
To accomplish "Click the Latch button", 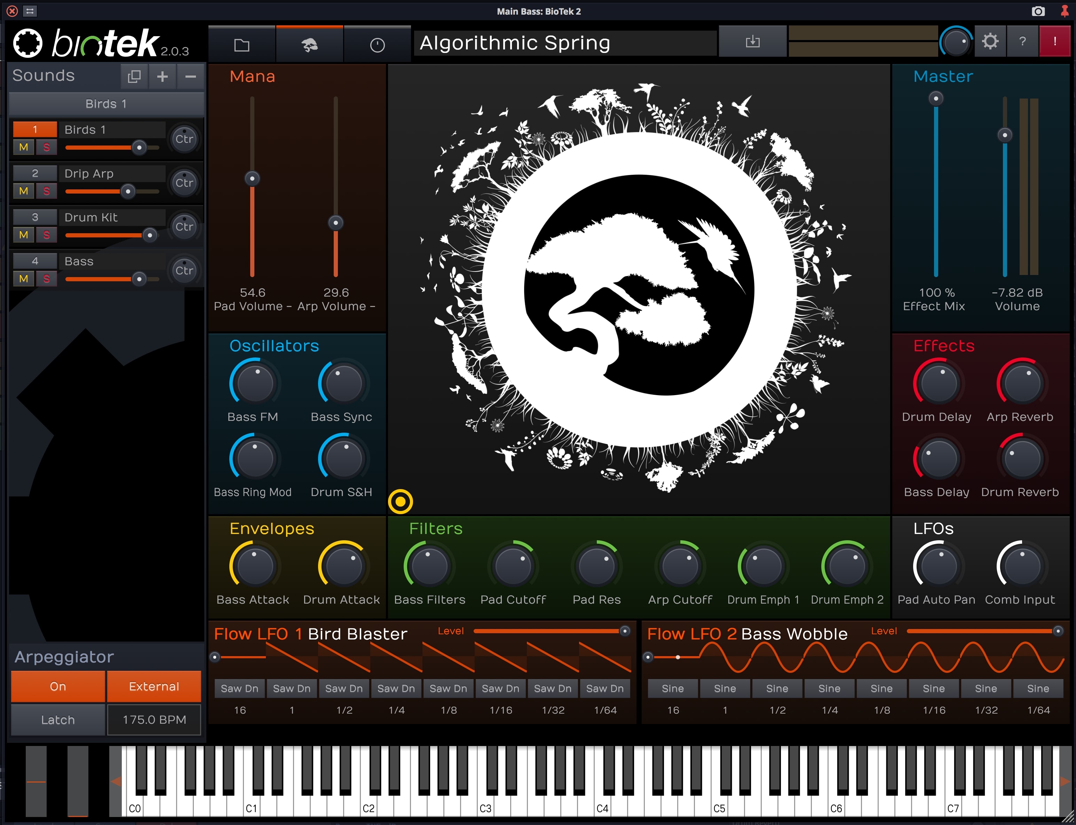I will click(x=58, y=720).
